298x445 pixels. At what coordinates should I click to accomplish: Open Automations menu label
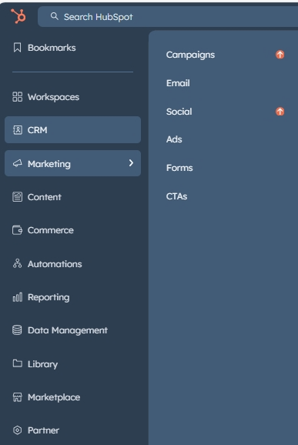pyautogui.click(x=55, y=264)
